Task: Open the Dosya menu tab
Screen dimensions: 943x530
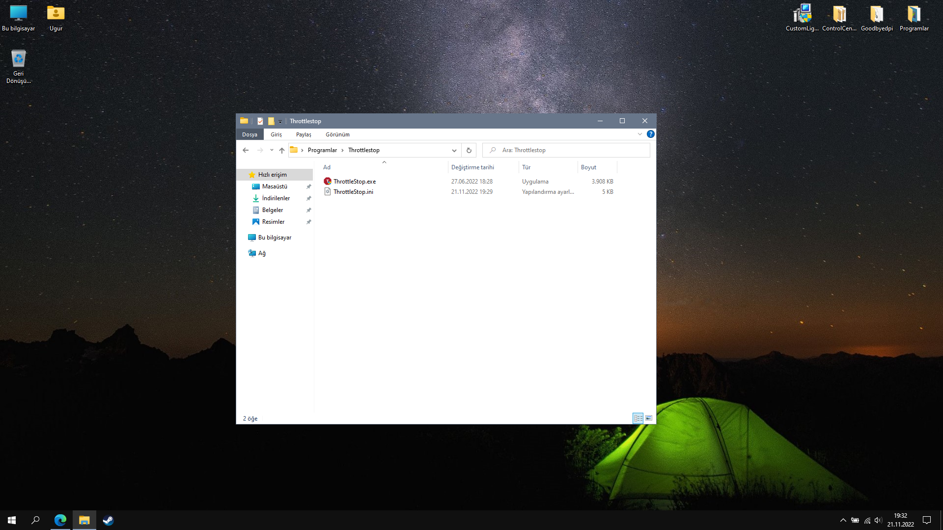Action: [x=250, y=134]
